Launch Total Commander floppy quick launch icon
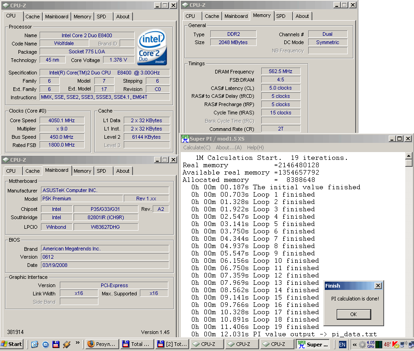 pyautogui.click(x=56, y=344)
